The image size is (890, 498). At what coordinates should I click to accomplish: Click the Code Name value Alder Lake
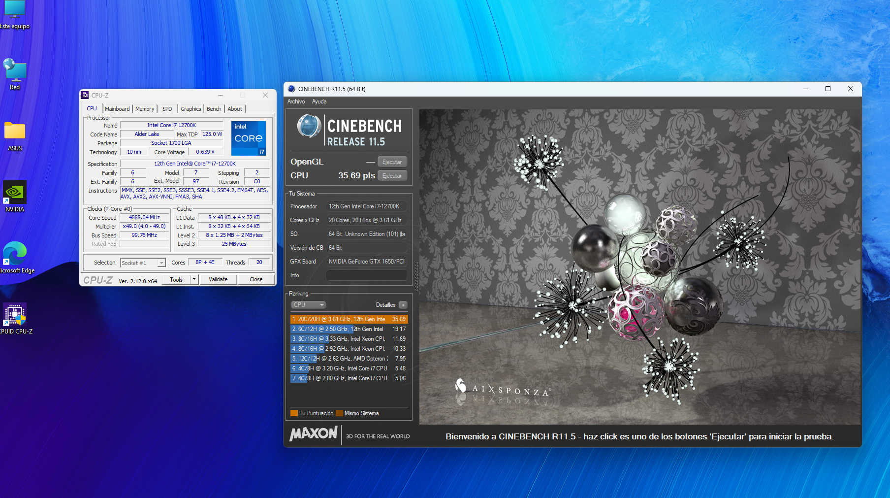coord(147,134)
